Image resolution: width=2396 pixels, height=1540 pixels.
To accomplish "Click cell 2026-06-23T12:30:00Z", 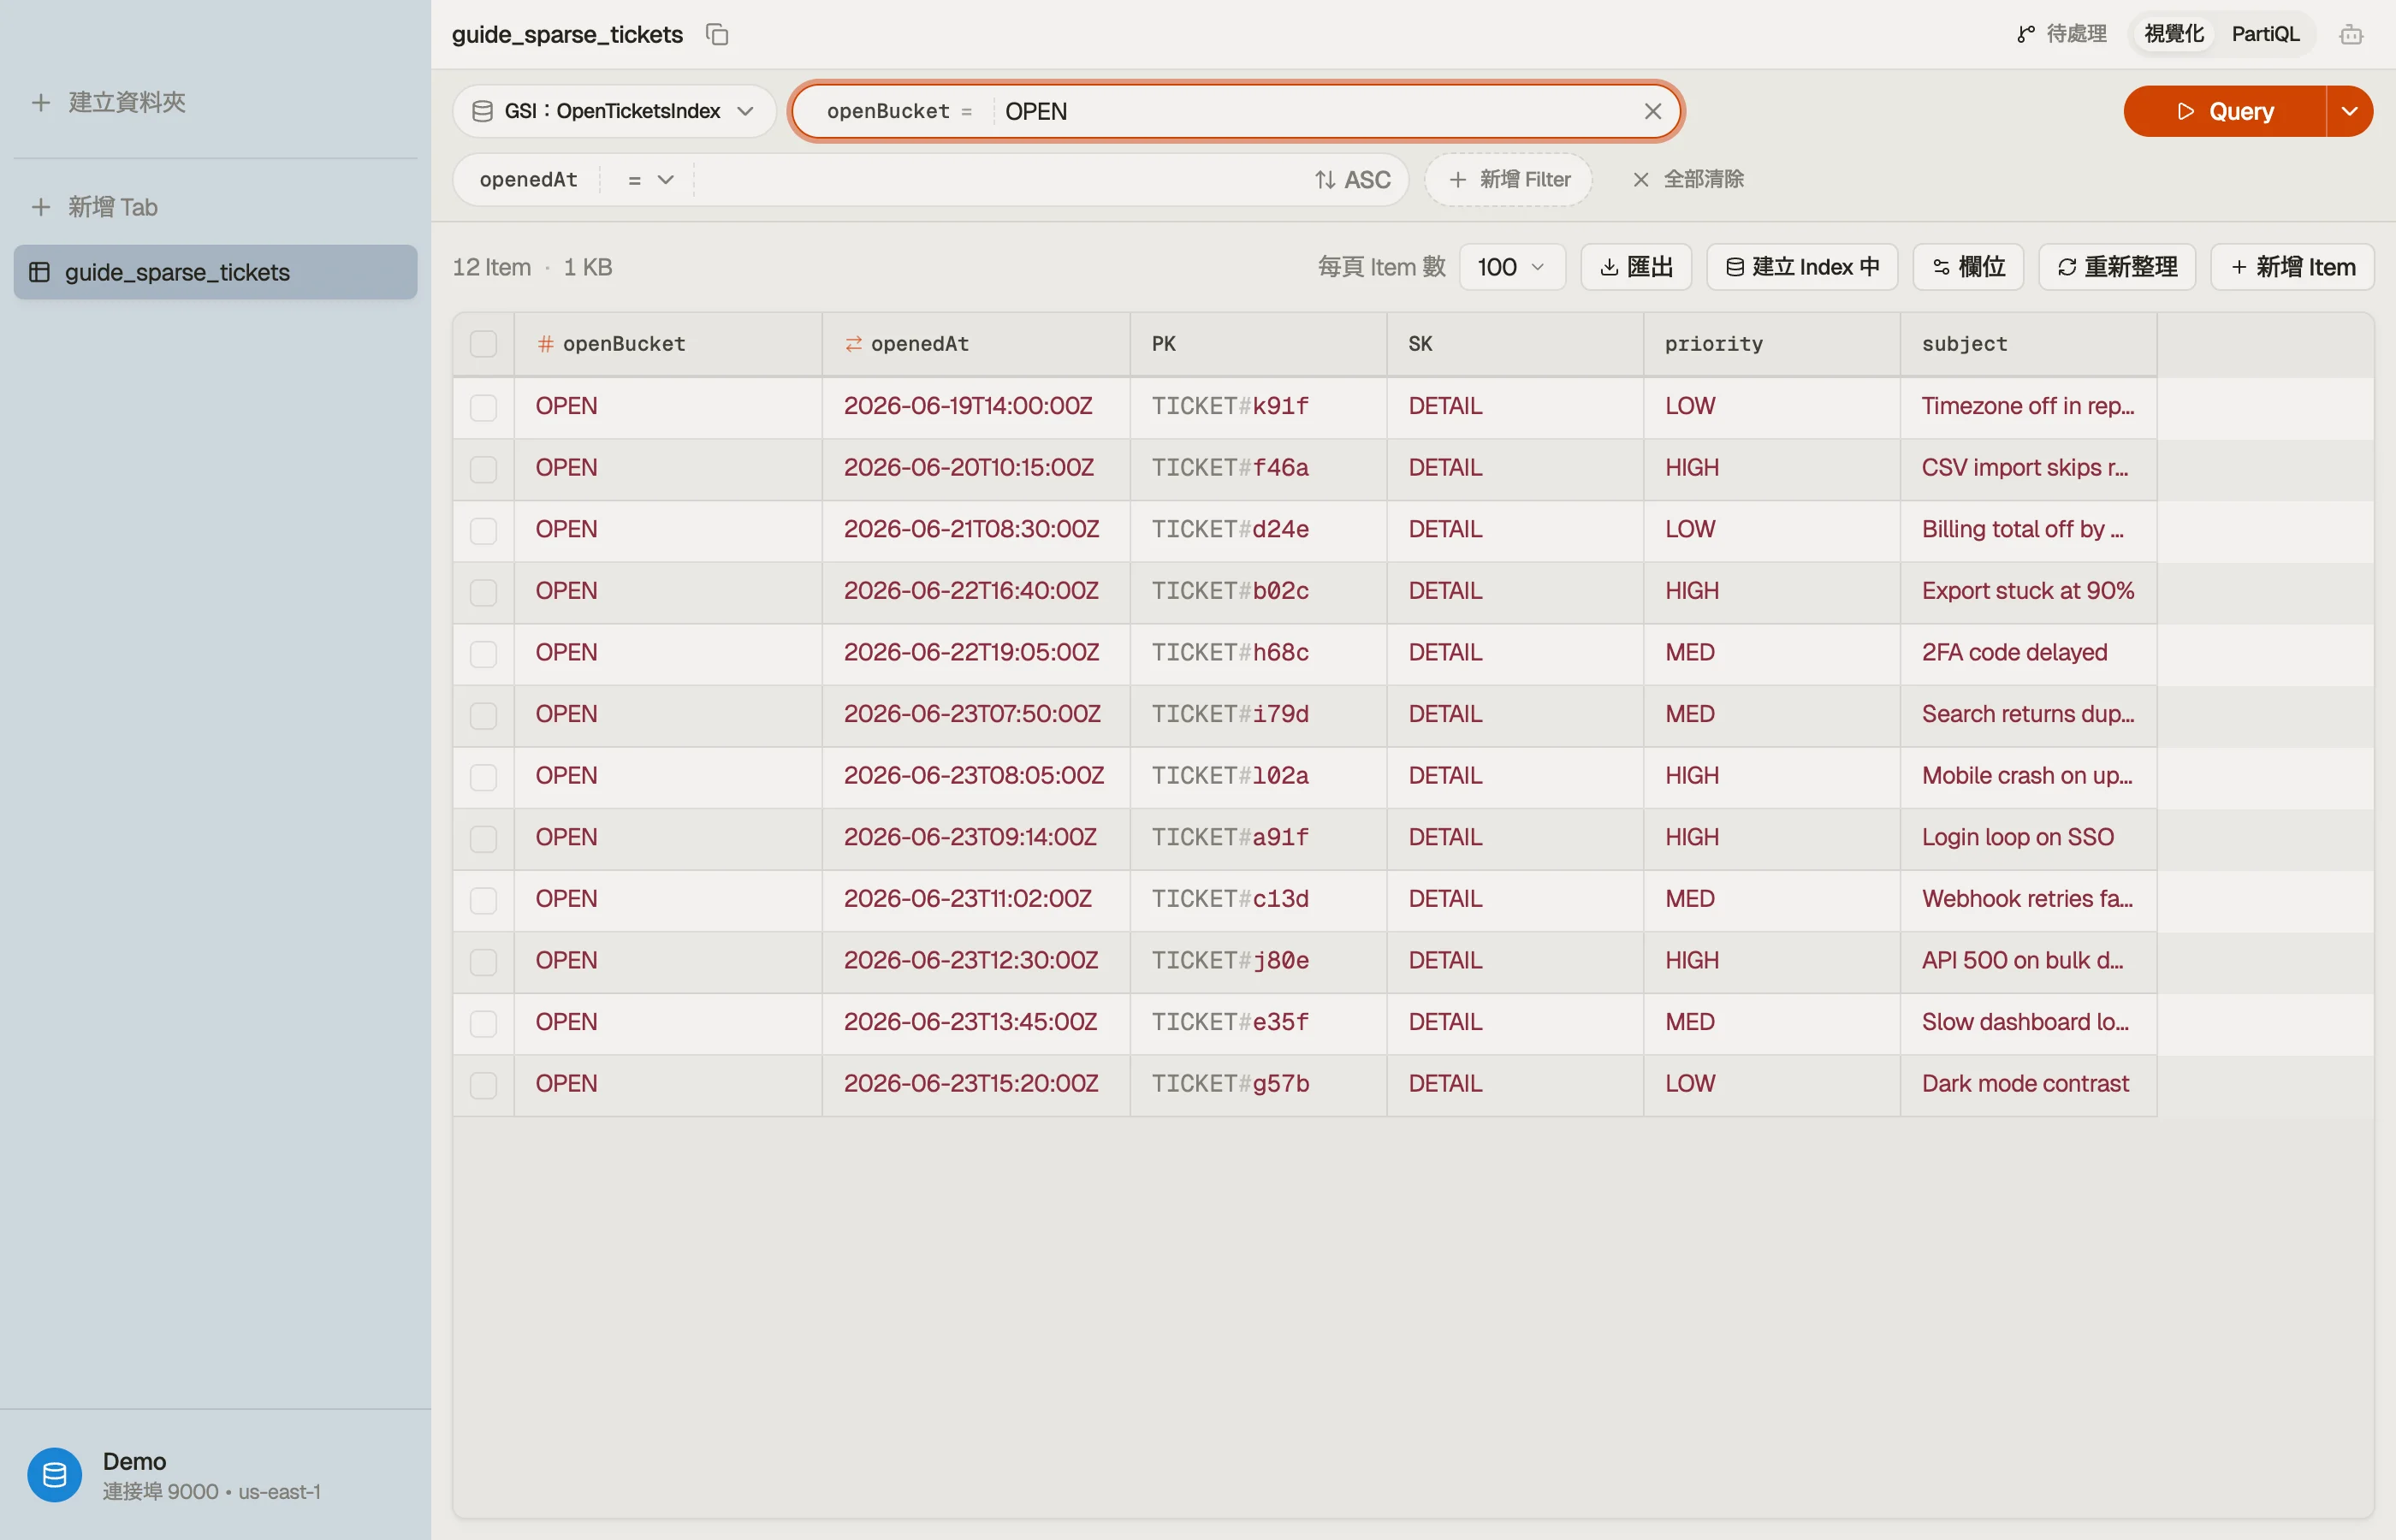I will click(976, 962).
